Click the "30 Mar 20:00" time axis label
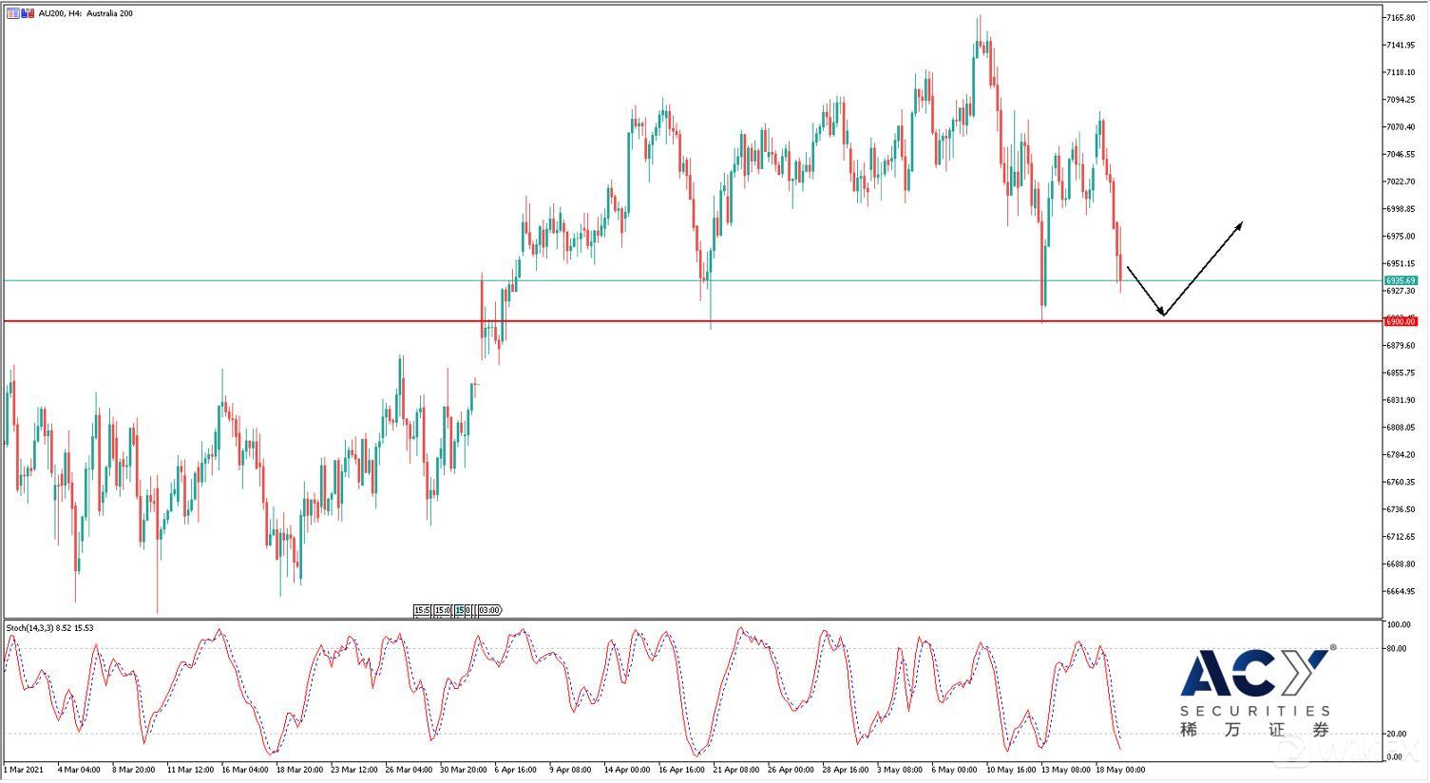1430x783 pixels. (x=465, y=770)
